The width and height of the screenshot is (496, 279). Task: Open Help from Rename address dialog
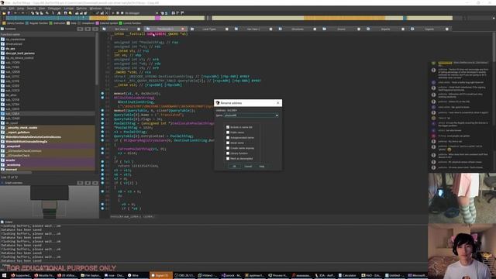pos(262,167)
